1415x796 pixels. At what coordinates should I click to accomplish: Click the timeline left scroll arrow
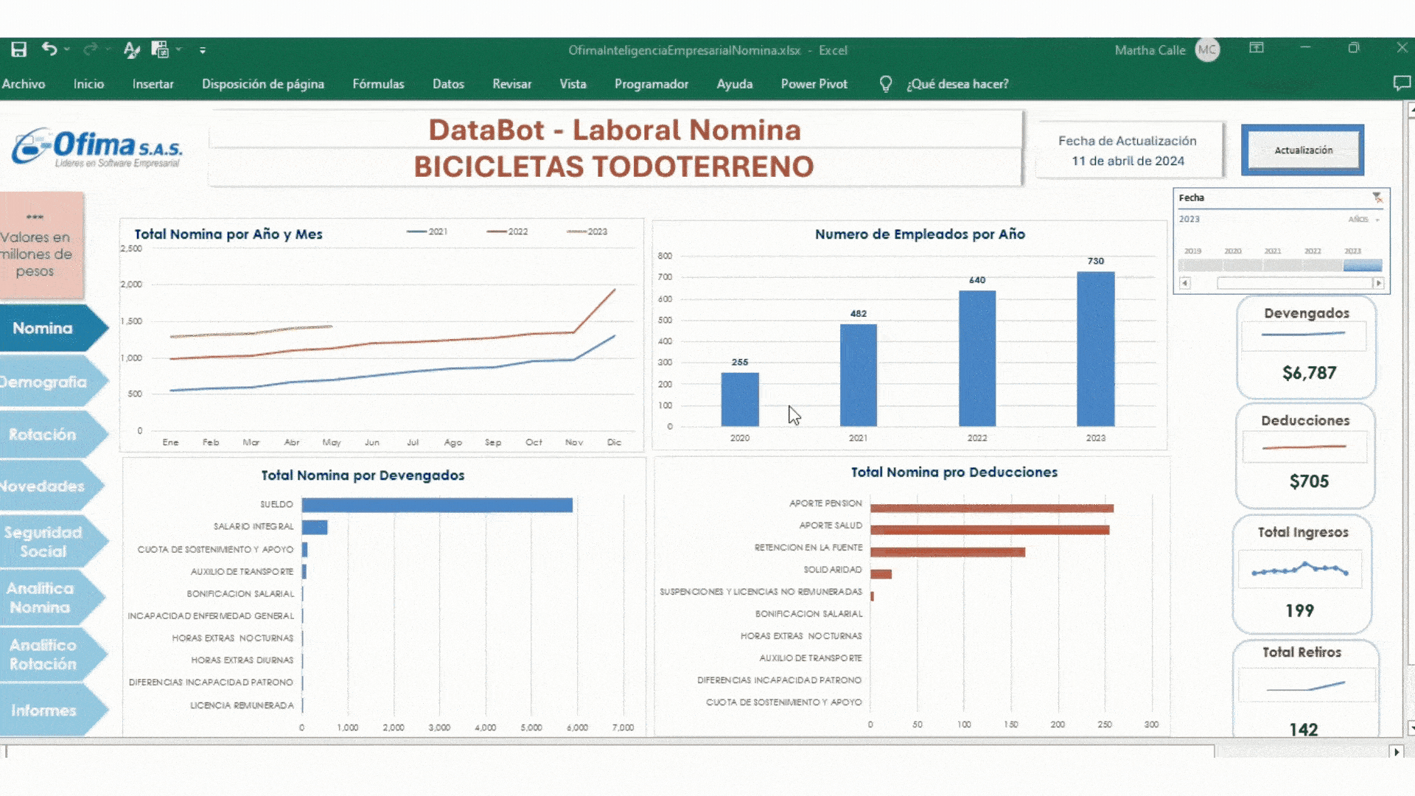pos(1185,283)
